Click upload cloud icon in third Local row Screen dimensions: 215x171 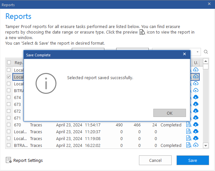point(196,83)
